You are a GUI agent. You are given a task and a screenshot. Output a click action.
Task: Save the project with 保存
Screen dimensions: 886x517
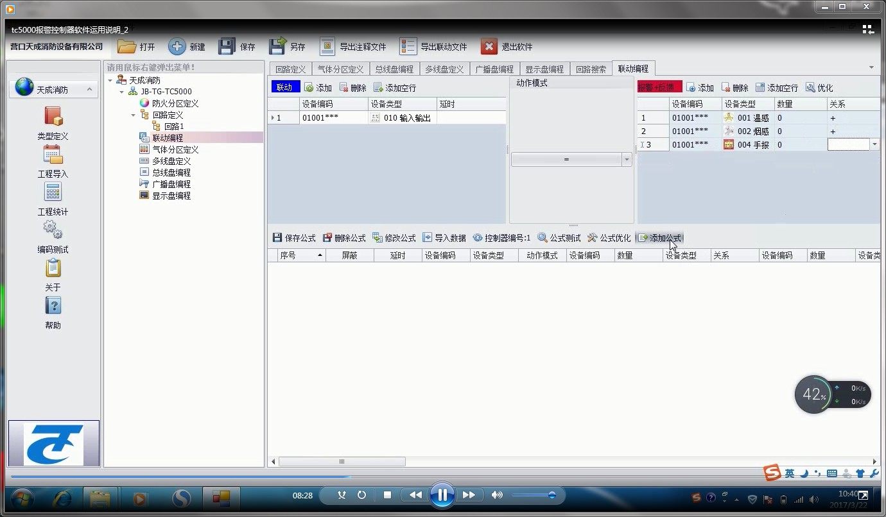pyautogui.click(x=236, y=46)
